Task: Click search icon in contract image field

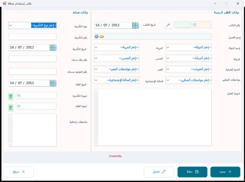Action: pyautogui.click(x=19, y=106)
